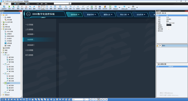Check the checkbox above the variable list
Image resolution: width=188 pixels, height=101 pixels.
(x=157, y=64)
